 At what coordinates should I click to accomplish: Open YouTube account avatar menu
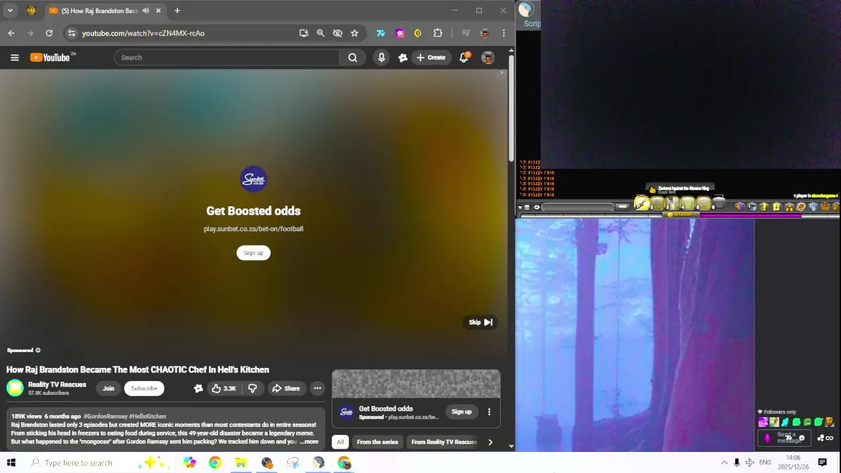tap(488, 58)
